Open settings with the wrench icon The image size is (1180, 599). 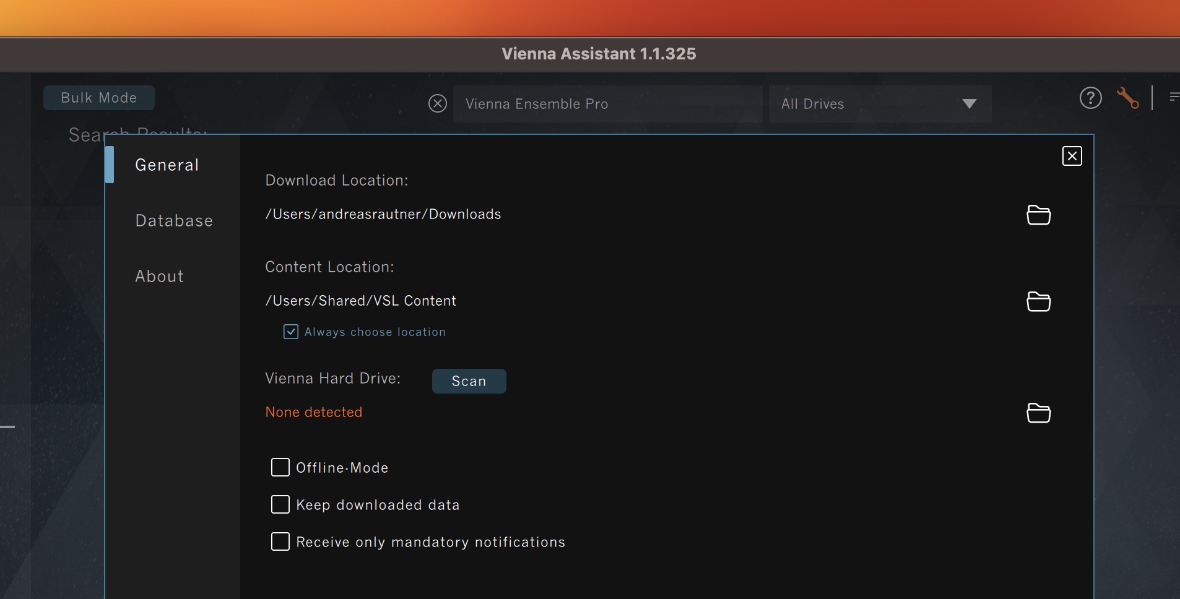[1127, 98]
